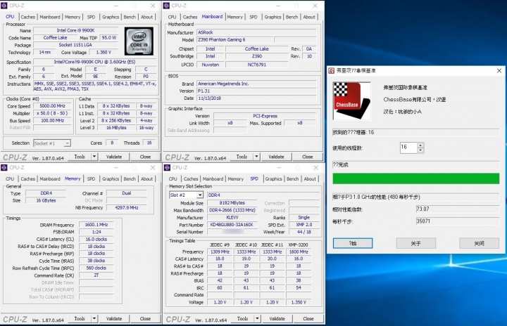Click the green benchmark progress bar

coord(416,178)
